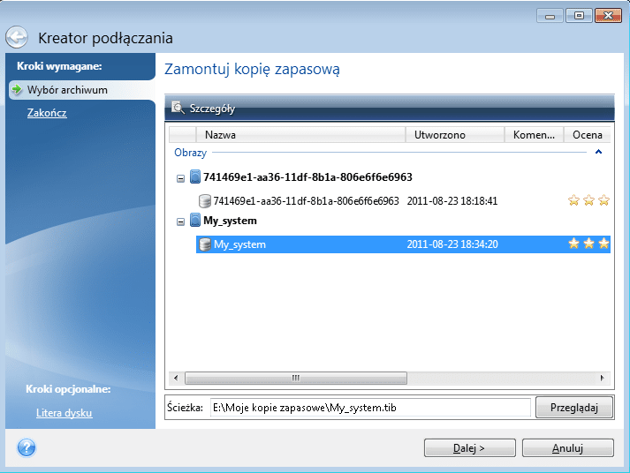630x473 pixels.
Task: Collapse the 741469e1 backup group
Action: point(181,178)
